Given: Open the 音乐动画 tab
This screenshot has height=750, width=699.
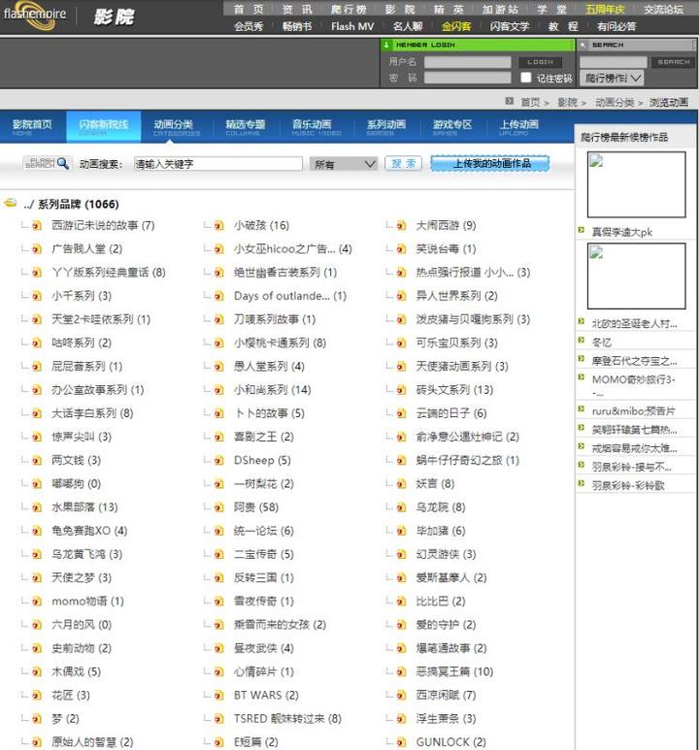Looking at the screenshot, I should pyautogui.click(x=311, y=126).
